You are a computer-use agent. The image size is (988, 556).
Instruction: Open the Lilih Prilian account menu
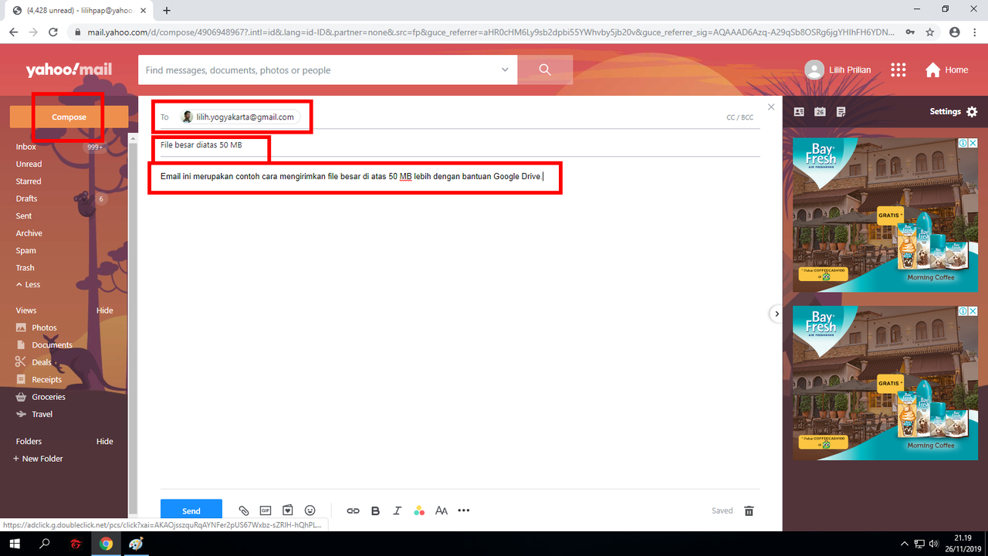837,69
